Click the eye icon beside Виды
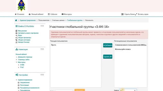The image size is (163, 91). (x=16, y=35)
